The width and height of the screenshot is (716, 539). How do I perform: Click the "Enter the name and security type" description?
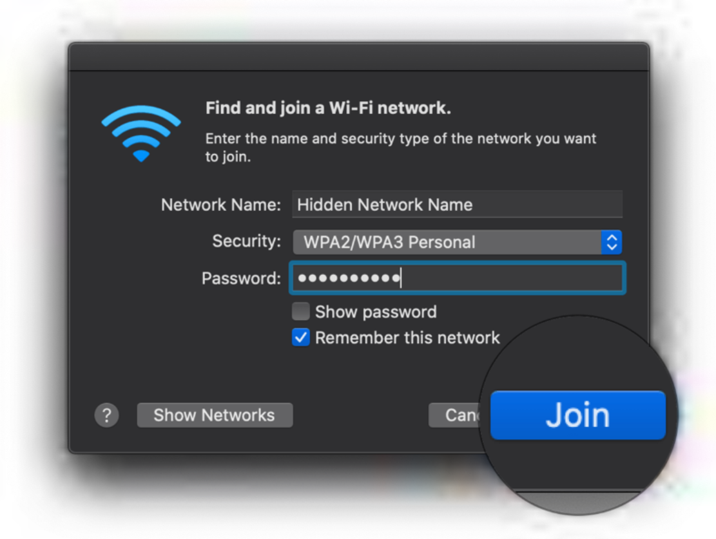coord(400,147)
